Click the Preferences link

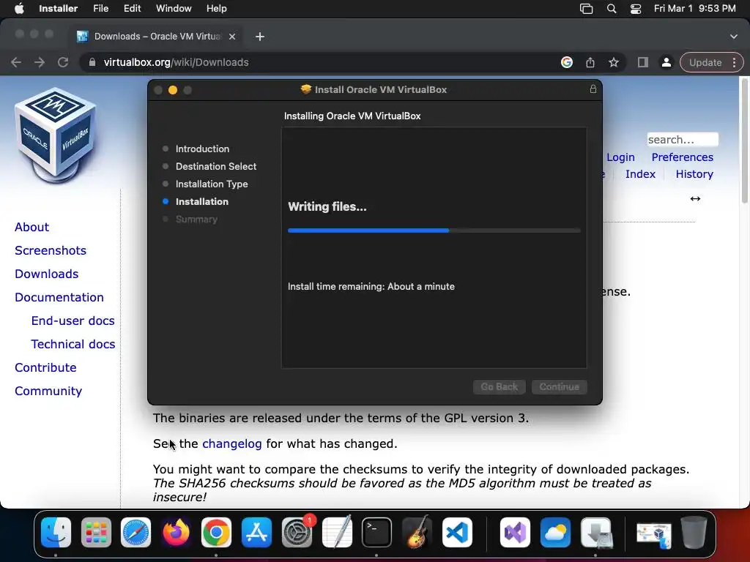pos(682,157)
